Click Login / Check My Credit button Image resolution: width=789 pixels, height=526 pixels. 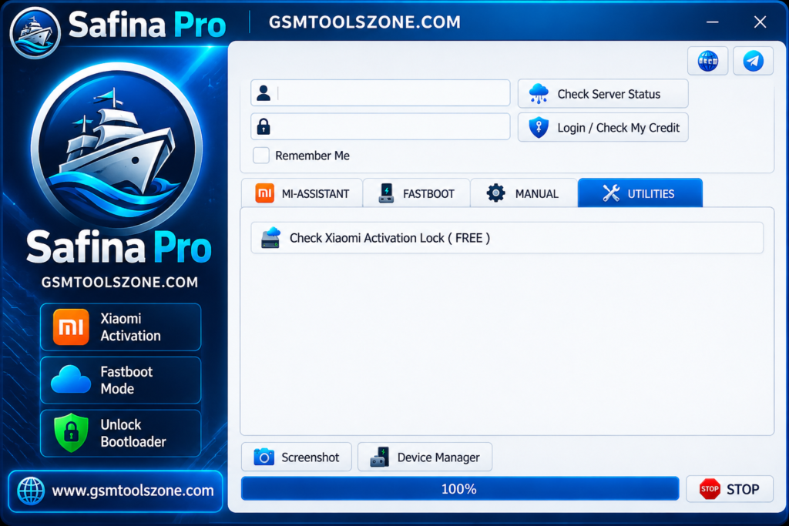pyautogui.click(x=603, y=128)
